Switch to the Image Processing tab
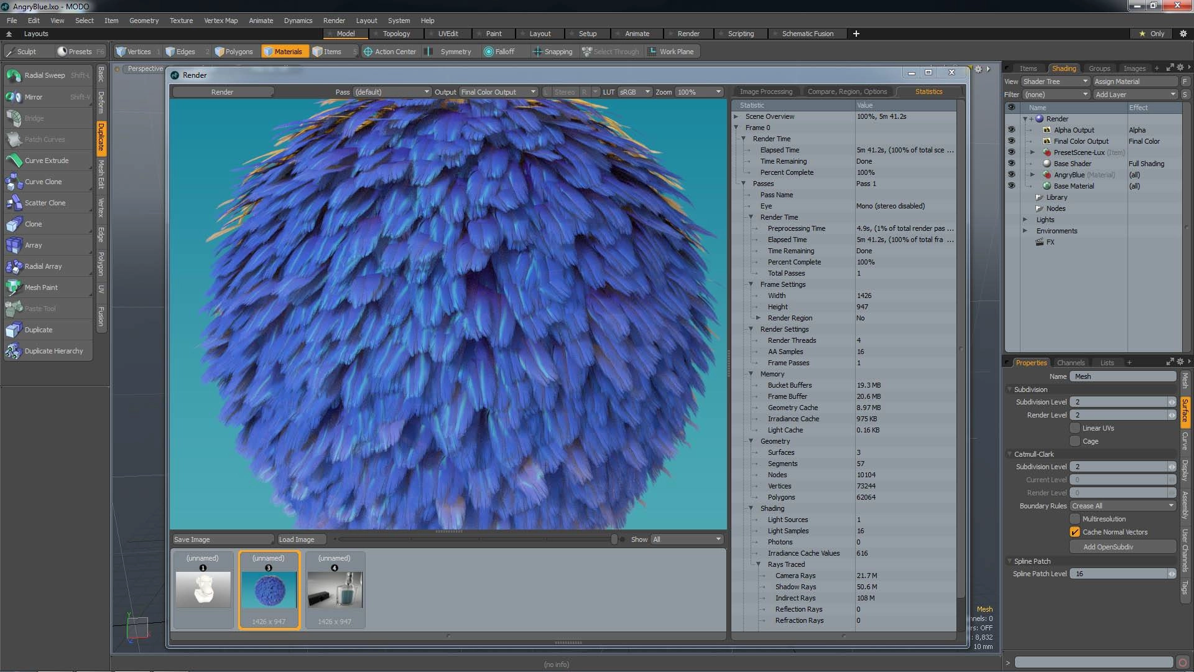Screen dimensions: 1194x672 766,91
